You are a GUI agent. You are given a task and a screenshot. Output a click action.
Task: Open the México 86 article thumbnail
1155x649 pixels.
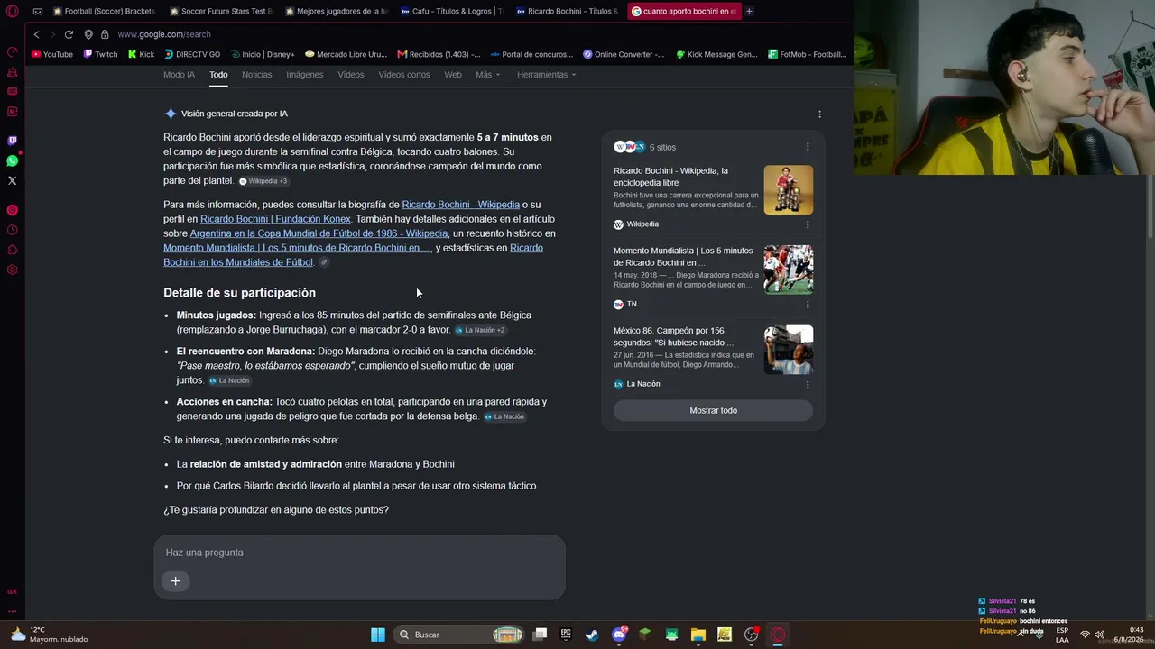(789, 350)
